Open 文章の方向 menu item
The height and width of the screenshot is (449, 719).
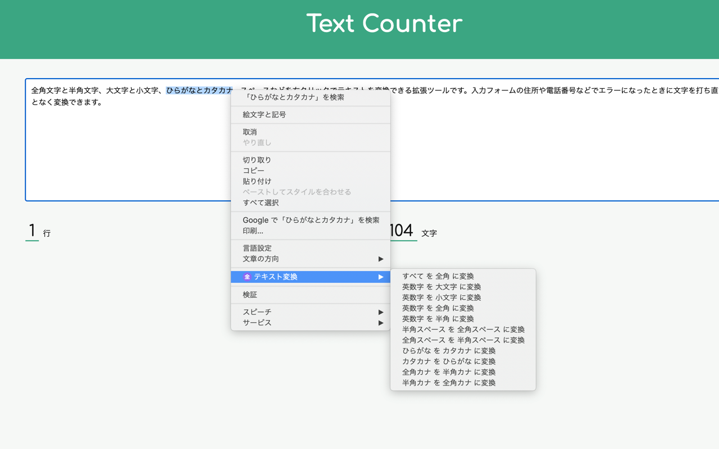tap(311, 259)
